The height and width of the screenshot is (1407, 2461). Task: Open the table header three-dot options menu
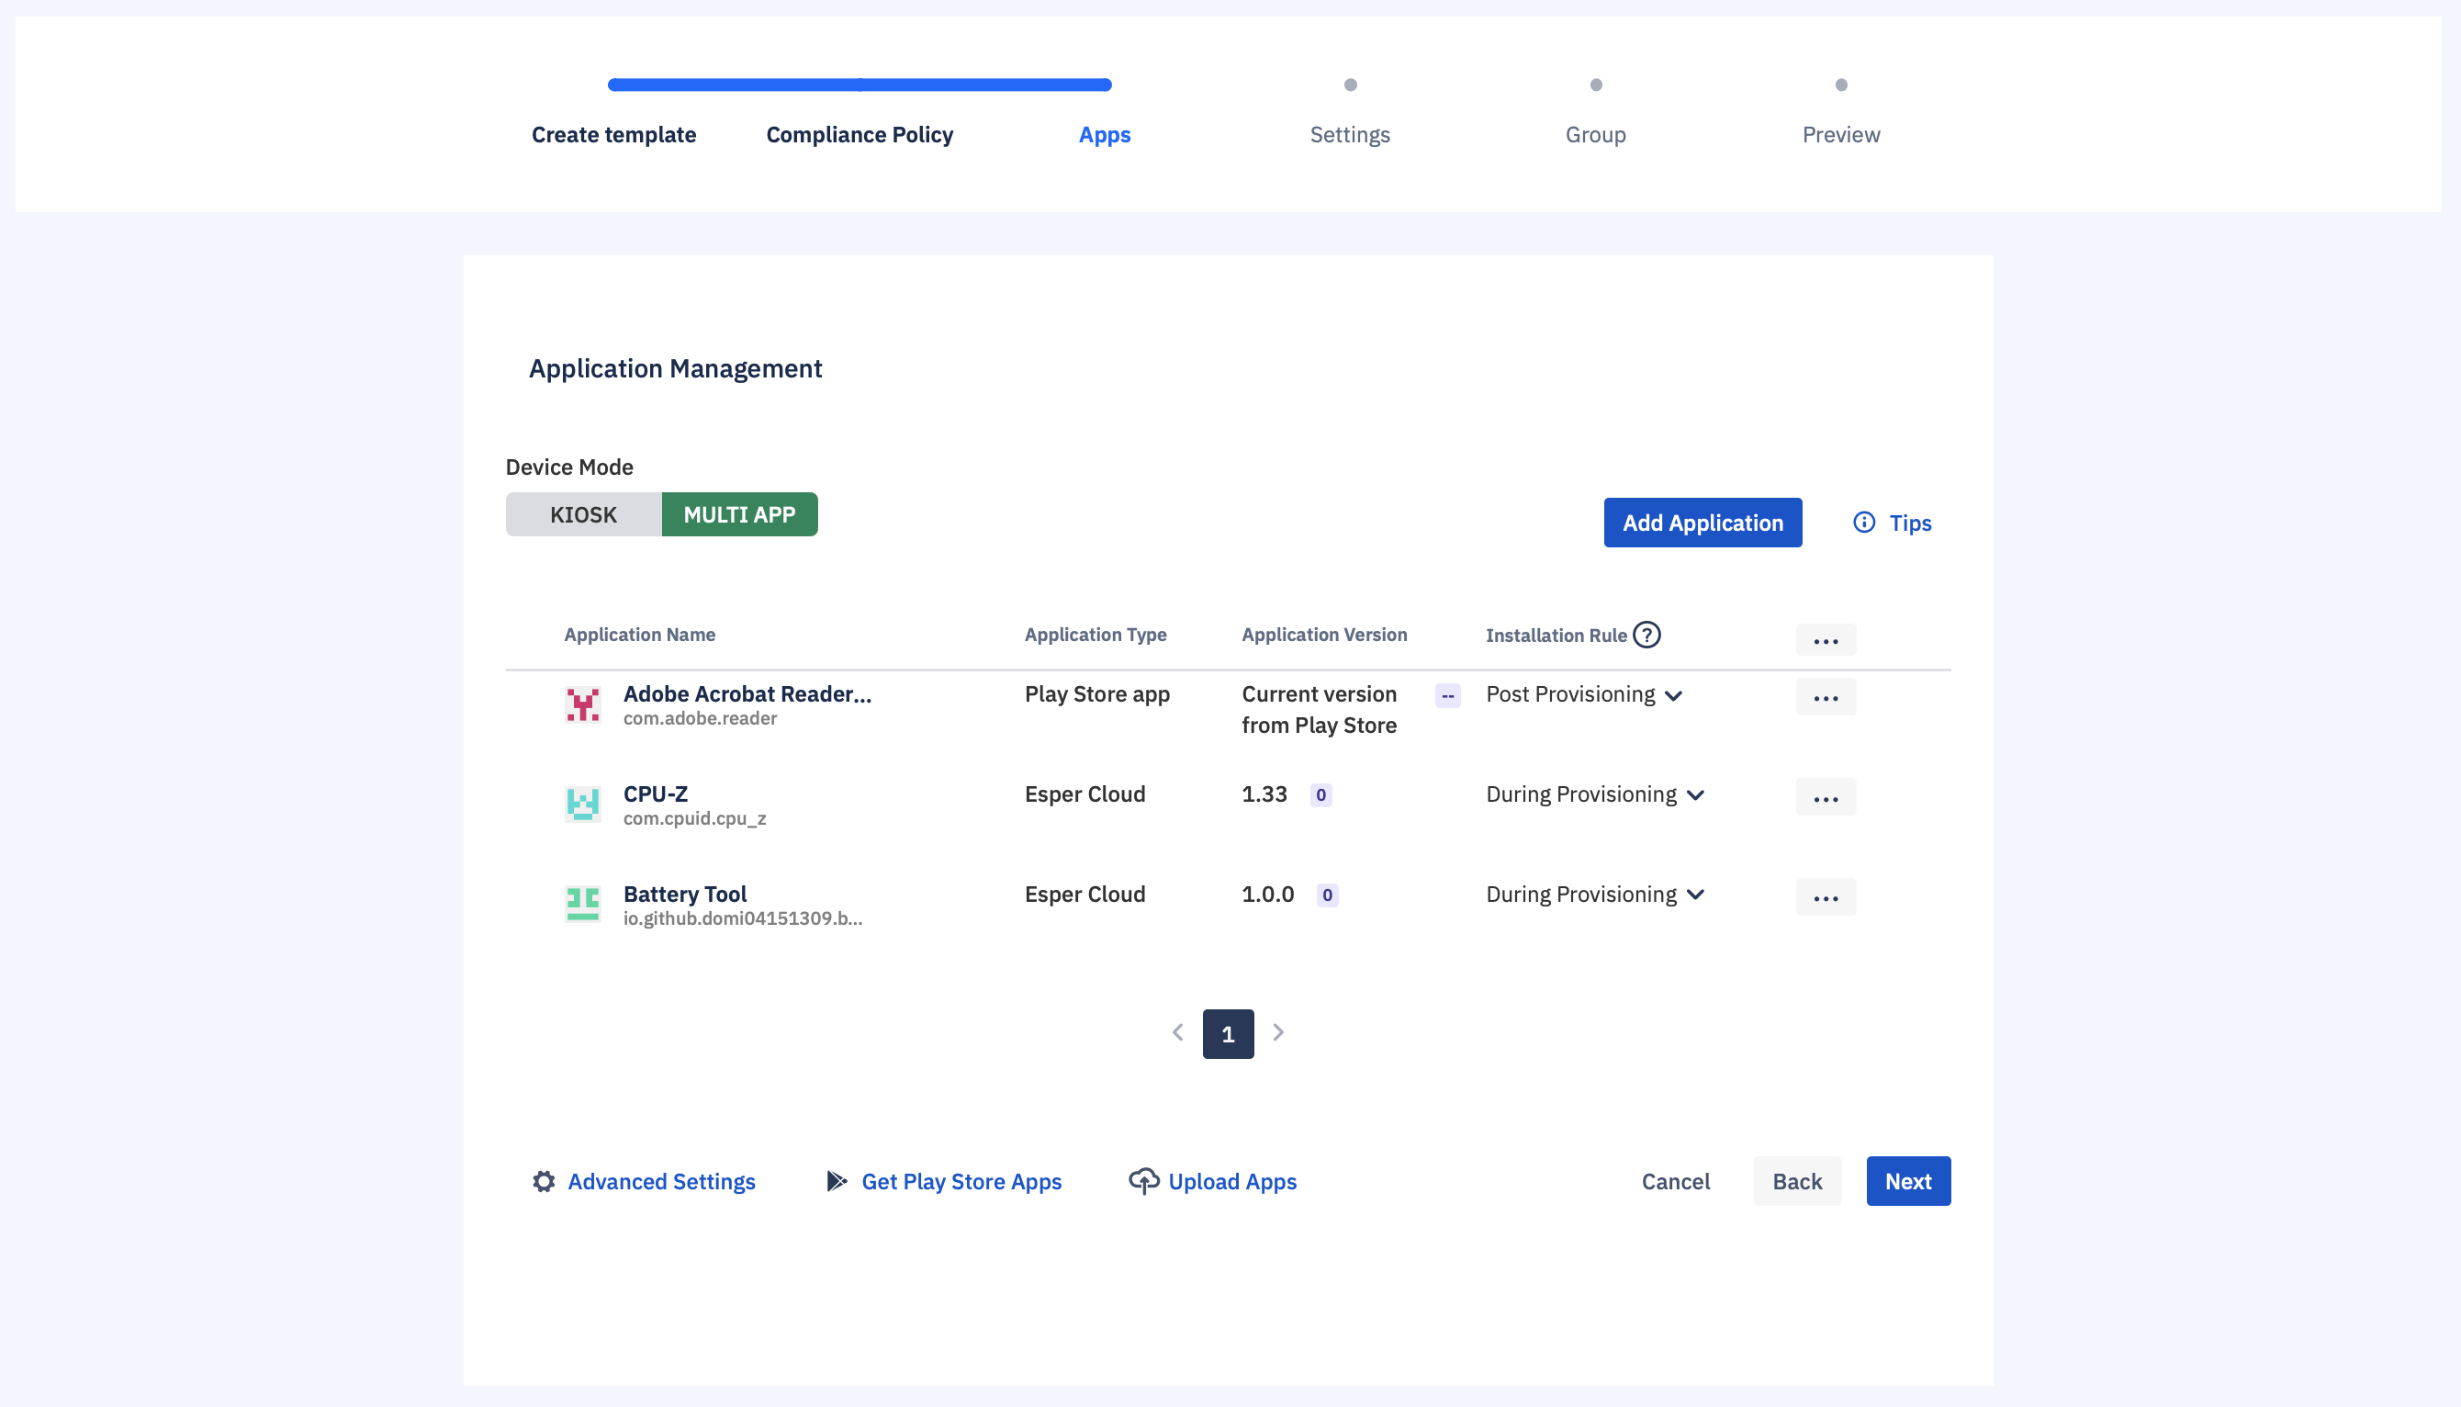[x=1826, y=640]
